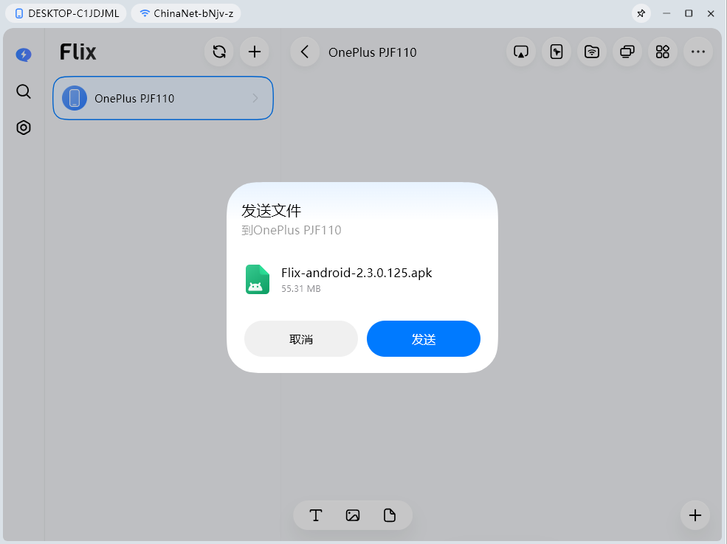
Task: Open the remote pointer control icon
Action: tap(557, 52)
